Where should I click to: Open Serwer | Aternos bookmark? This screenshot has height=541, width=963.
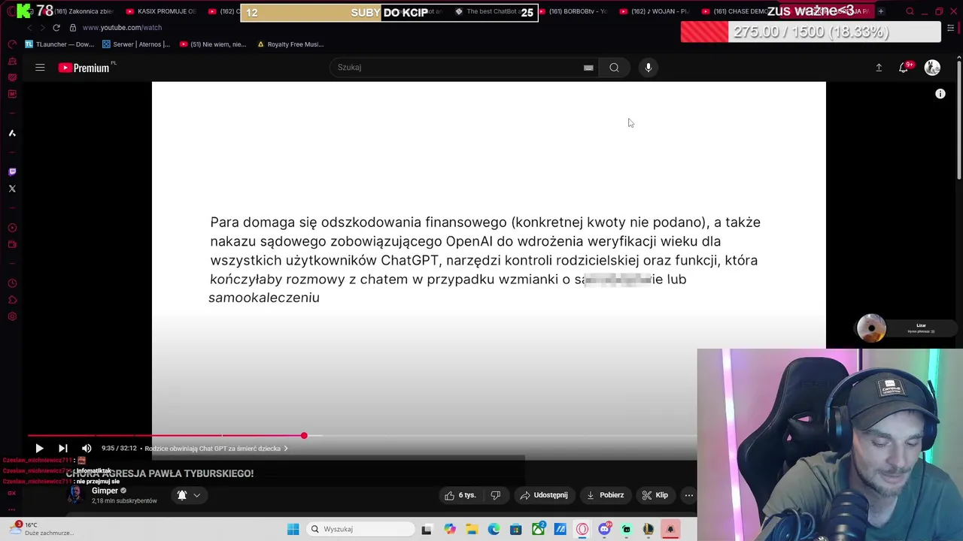[x=136, y=44]
